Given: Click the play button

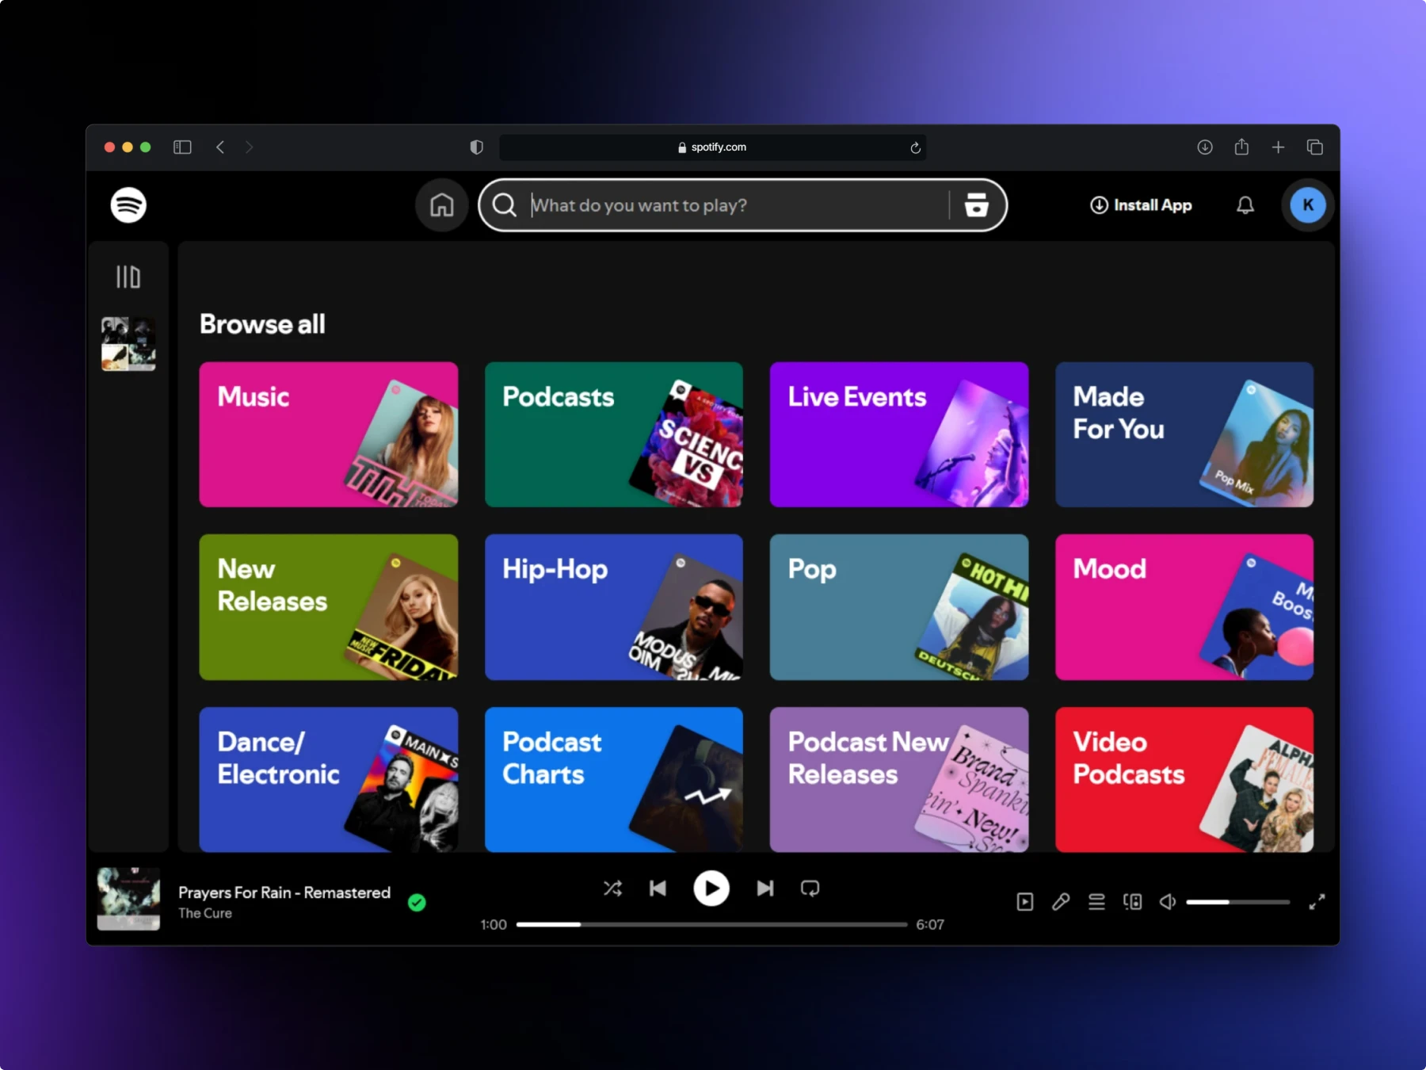Looking at the screenshot, I should (x=711, y=888).
